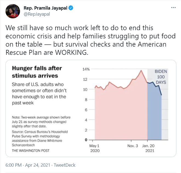Click the blue verified badge
This screenshot has width=181, height=173.
tap(71, 8)
